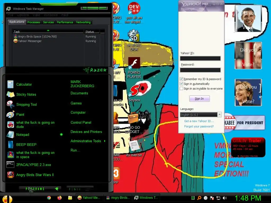Open Documents from the Start menu

click(x=79, y=93)
